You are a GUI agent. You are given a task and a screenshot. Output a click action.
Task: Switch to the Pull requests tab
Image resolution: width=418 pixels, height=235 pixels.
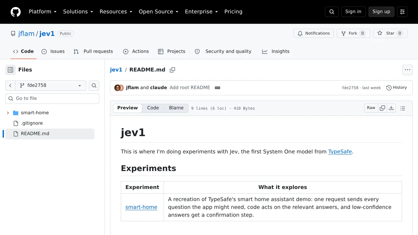coord(93,52)
